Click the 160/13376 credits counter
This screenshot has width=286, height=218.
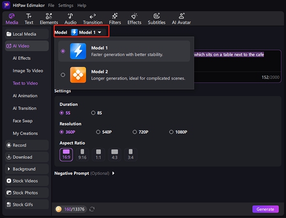pyautogui.click(x=74, y=209)
